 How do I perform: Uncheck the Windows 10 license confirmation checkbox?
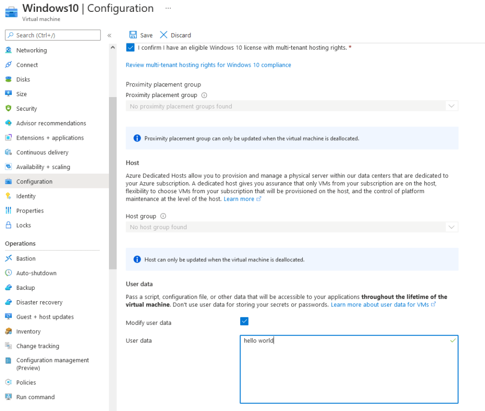(130, 47)
